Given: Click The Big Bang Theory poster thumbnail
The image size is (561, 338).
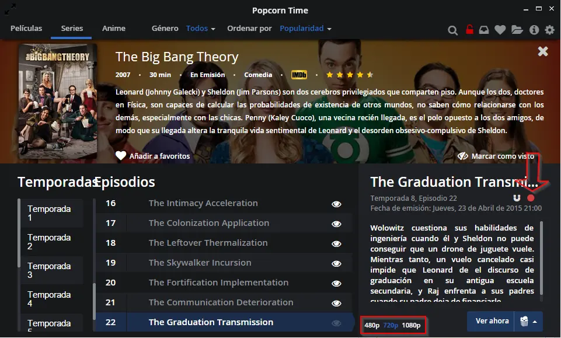Looking at the screenshot, I should [x=58, y=101].
